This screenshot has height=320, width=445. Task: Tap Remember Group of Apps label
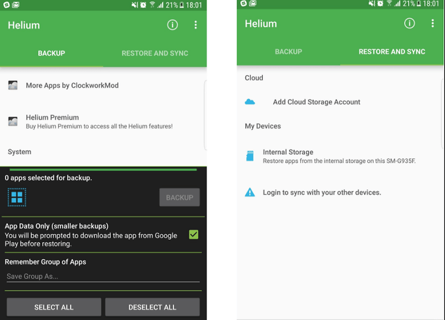[46, 261]
